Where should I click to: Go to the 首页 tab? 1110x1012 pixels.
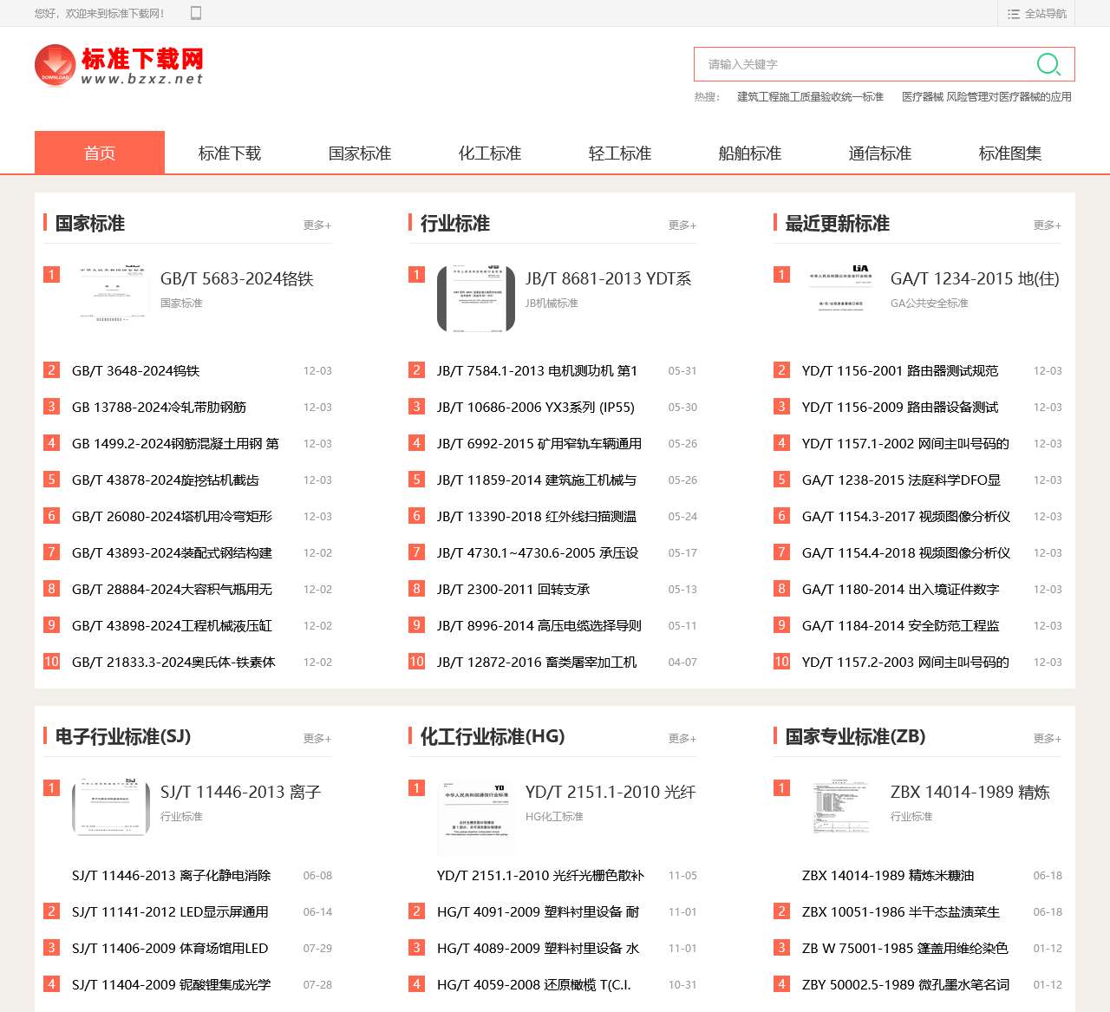pos(100,153)
